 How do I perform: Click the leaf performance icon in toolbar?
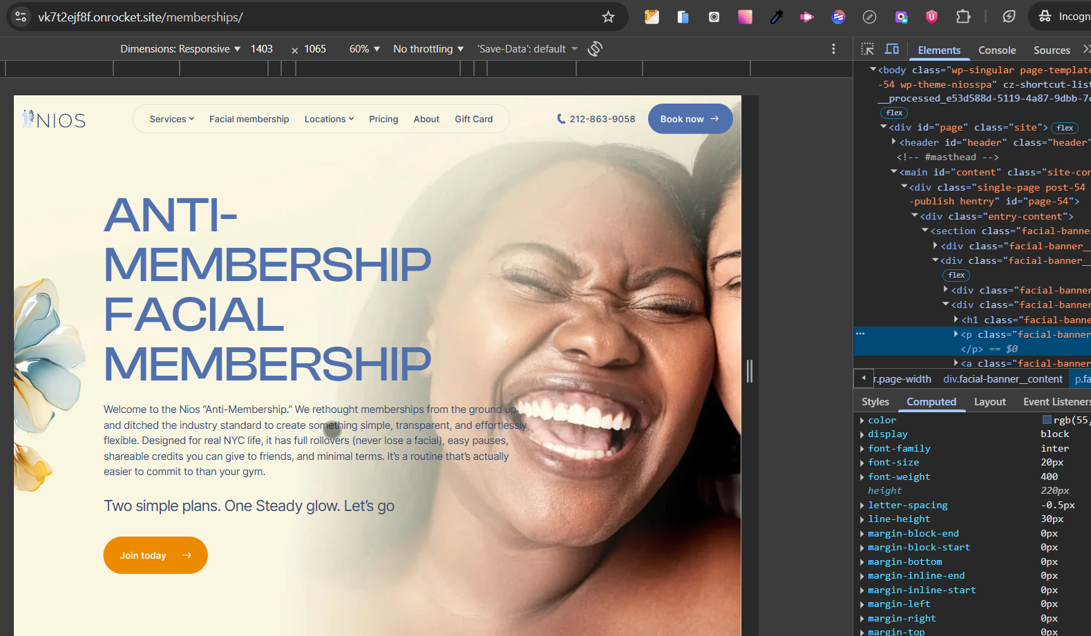coord(1009,17)
